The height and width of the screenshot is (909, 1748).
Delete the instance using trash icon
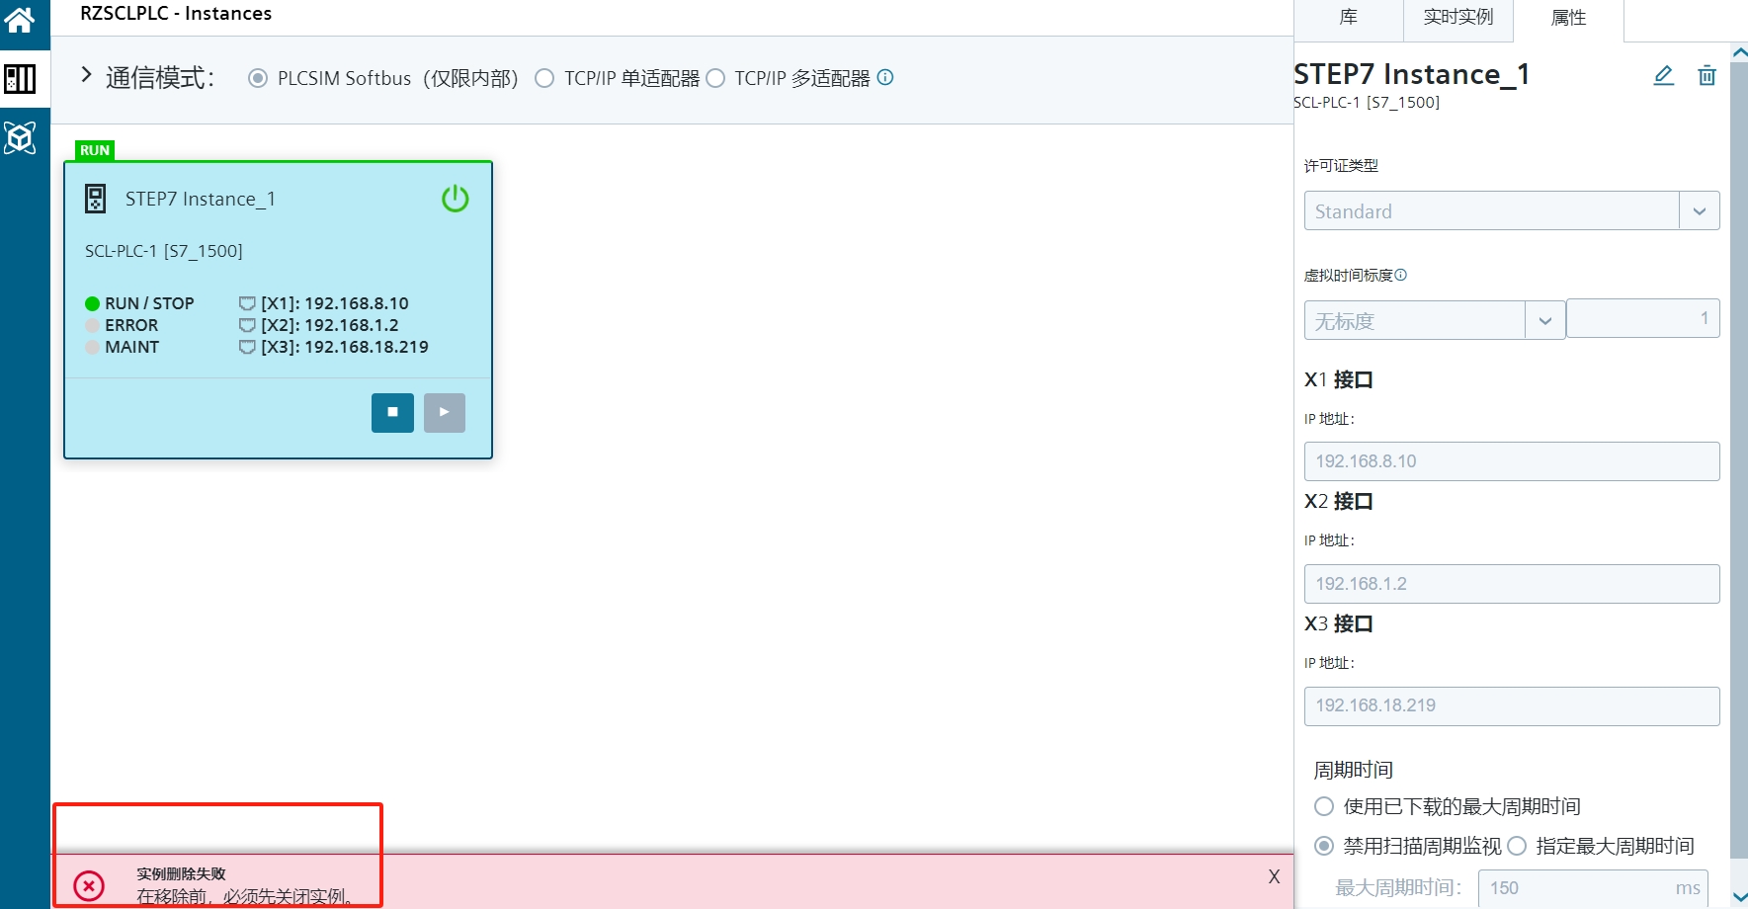click(1706, 76)
